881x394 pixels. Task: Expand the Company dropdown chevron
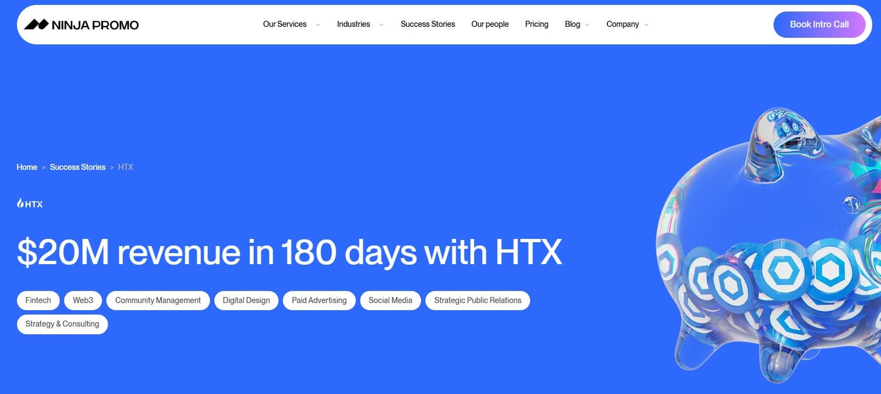point(646,25)
